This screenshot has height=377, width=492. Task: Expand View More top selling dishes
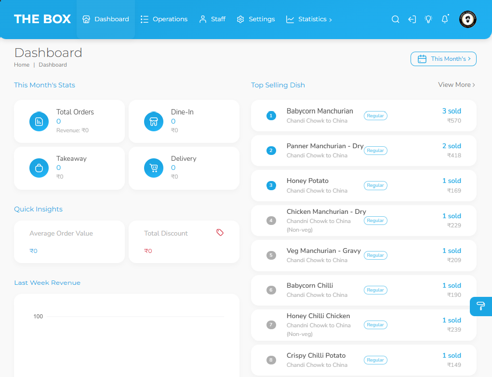coord(456,85)
